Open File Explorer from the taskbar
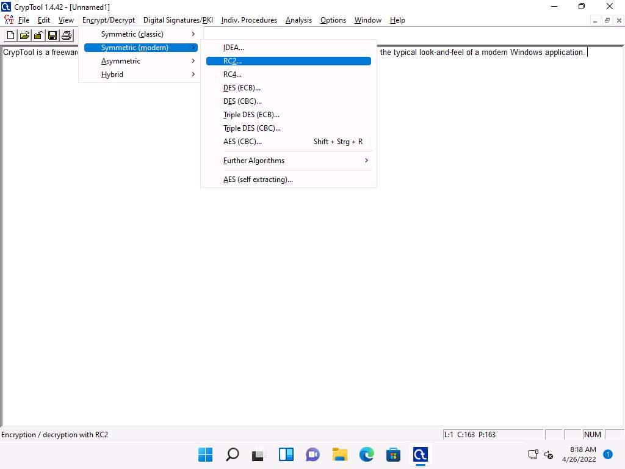The width and height of the screenshot is (625, 469). click(x=339, y=454)
